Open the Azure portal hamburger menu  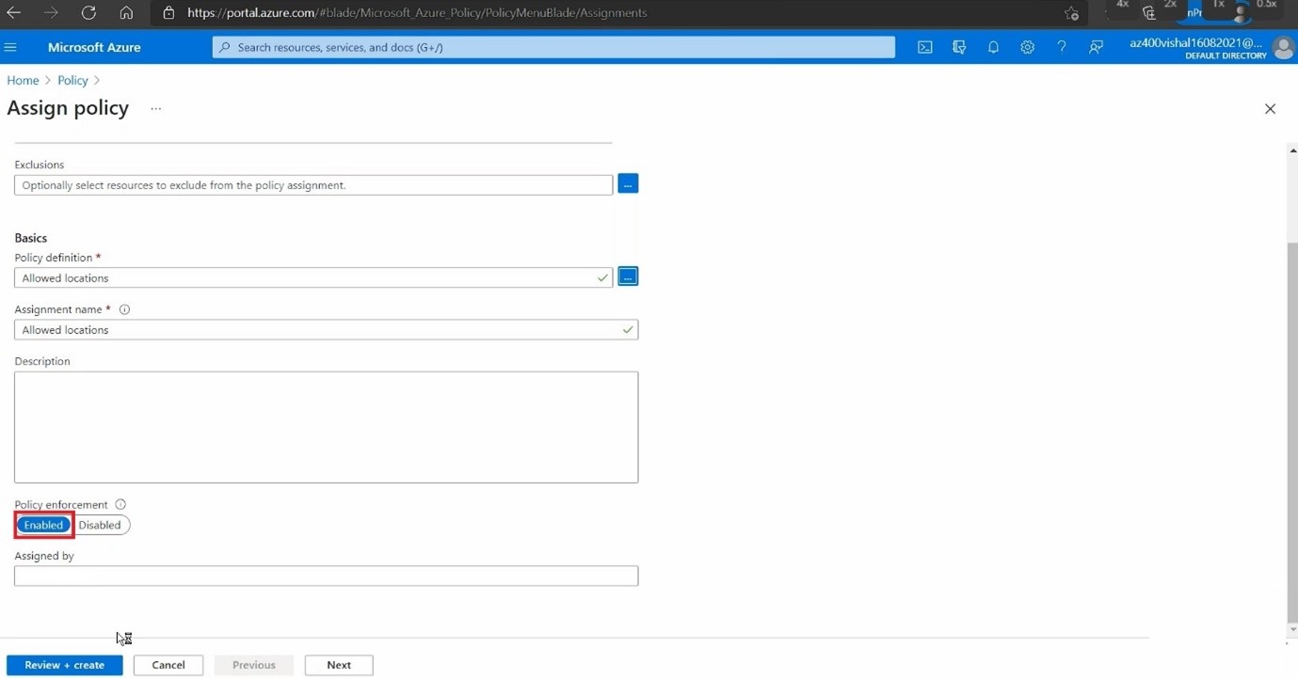click(x=11, y=47)
